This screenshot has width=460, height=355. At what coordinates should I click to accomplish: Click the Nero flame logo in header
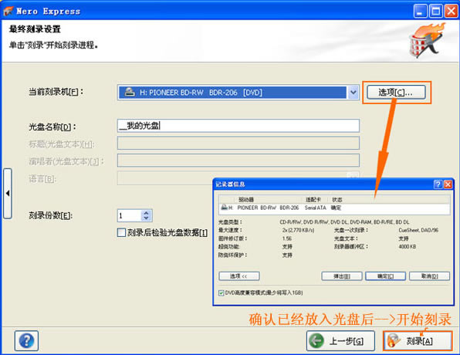pos(426,40)
